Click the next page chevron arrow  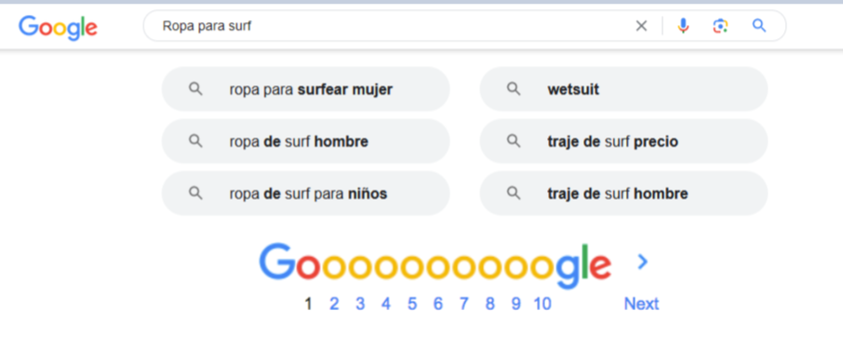[x=642, y=262]
